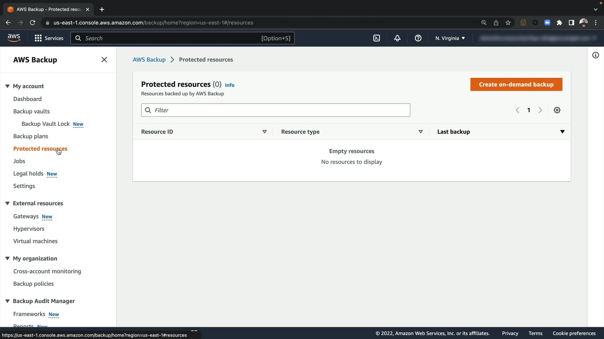The height and width of the screenshot is (339, 604).
Task: Open Jobs in the sidebar
Action: coord(19,161)
